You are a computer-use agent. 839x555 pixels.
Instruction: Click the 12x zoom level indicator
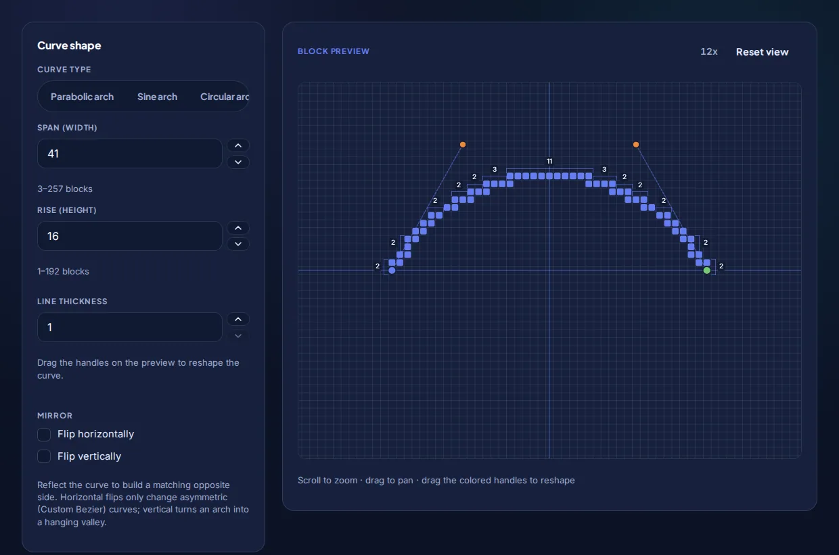point(709,52)
